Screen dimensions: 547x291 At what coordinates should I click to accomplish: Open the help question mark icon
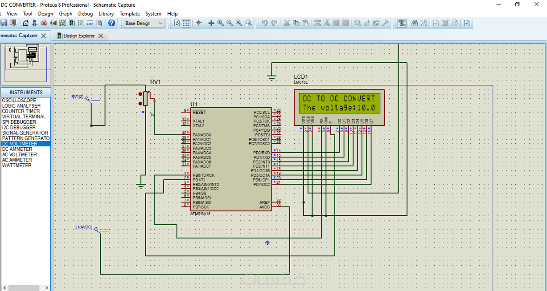pos(111,23)
